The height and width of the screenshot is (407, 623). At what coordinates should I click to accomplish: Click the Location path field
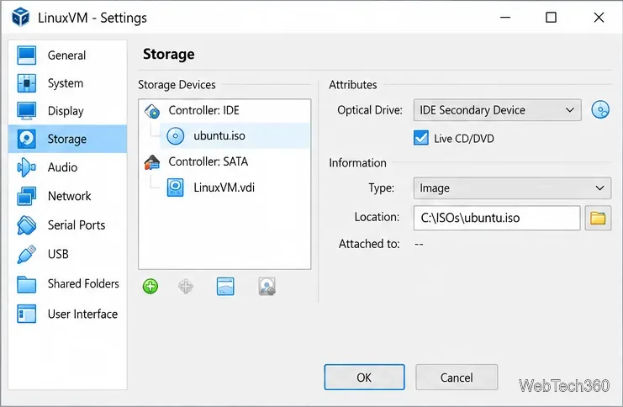pos(497,218)
